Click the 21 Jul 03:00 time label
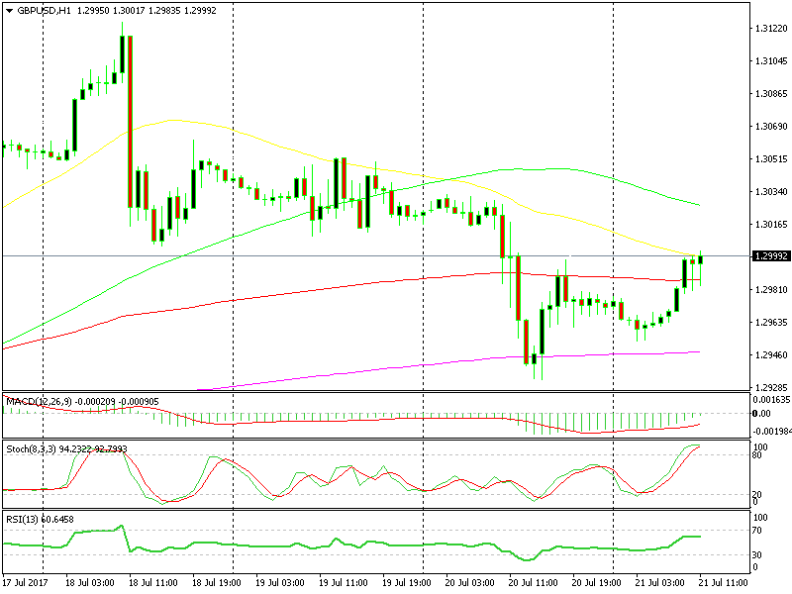Viewport: 792px width, 594px height. click(x=660, y=582)
